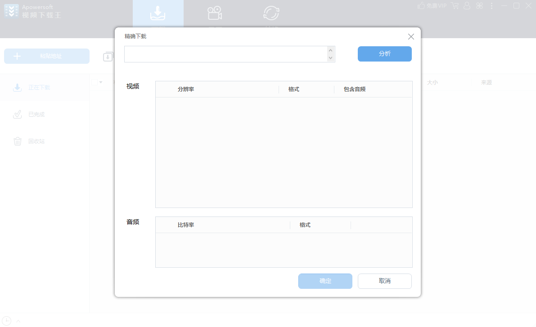Click the 免费VIP thumbs-up link

pyautogui.click(x=432, y=6)
